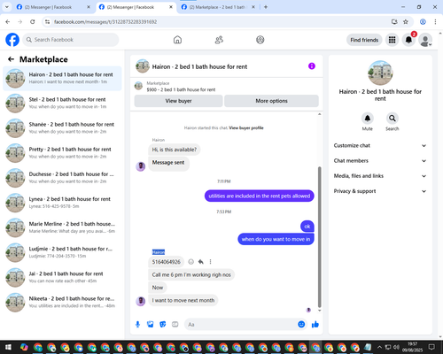Click the 'Call me 6 pm' message bubble
This screenshot has width=443, height=354.
pyautogui.click(x=191, y=274)
